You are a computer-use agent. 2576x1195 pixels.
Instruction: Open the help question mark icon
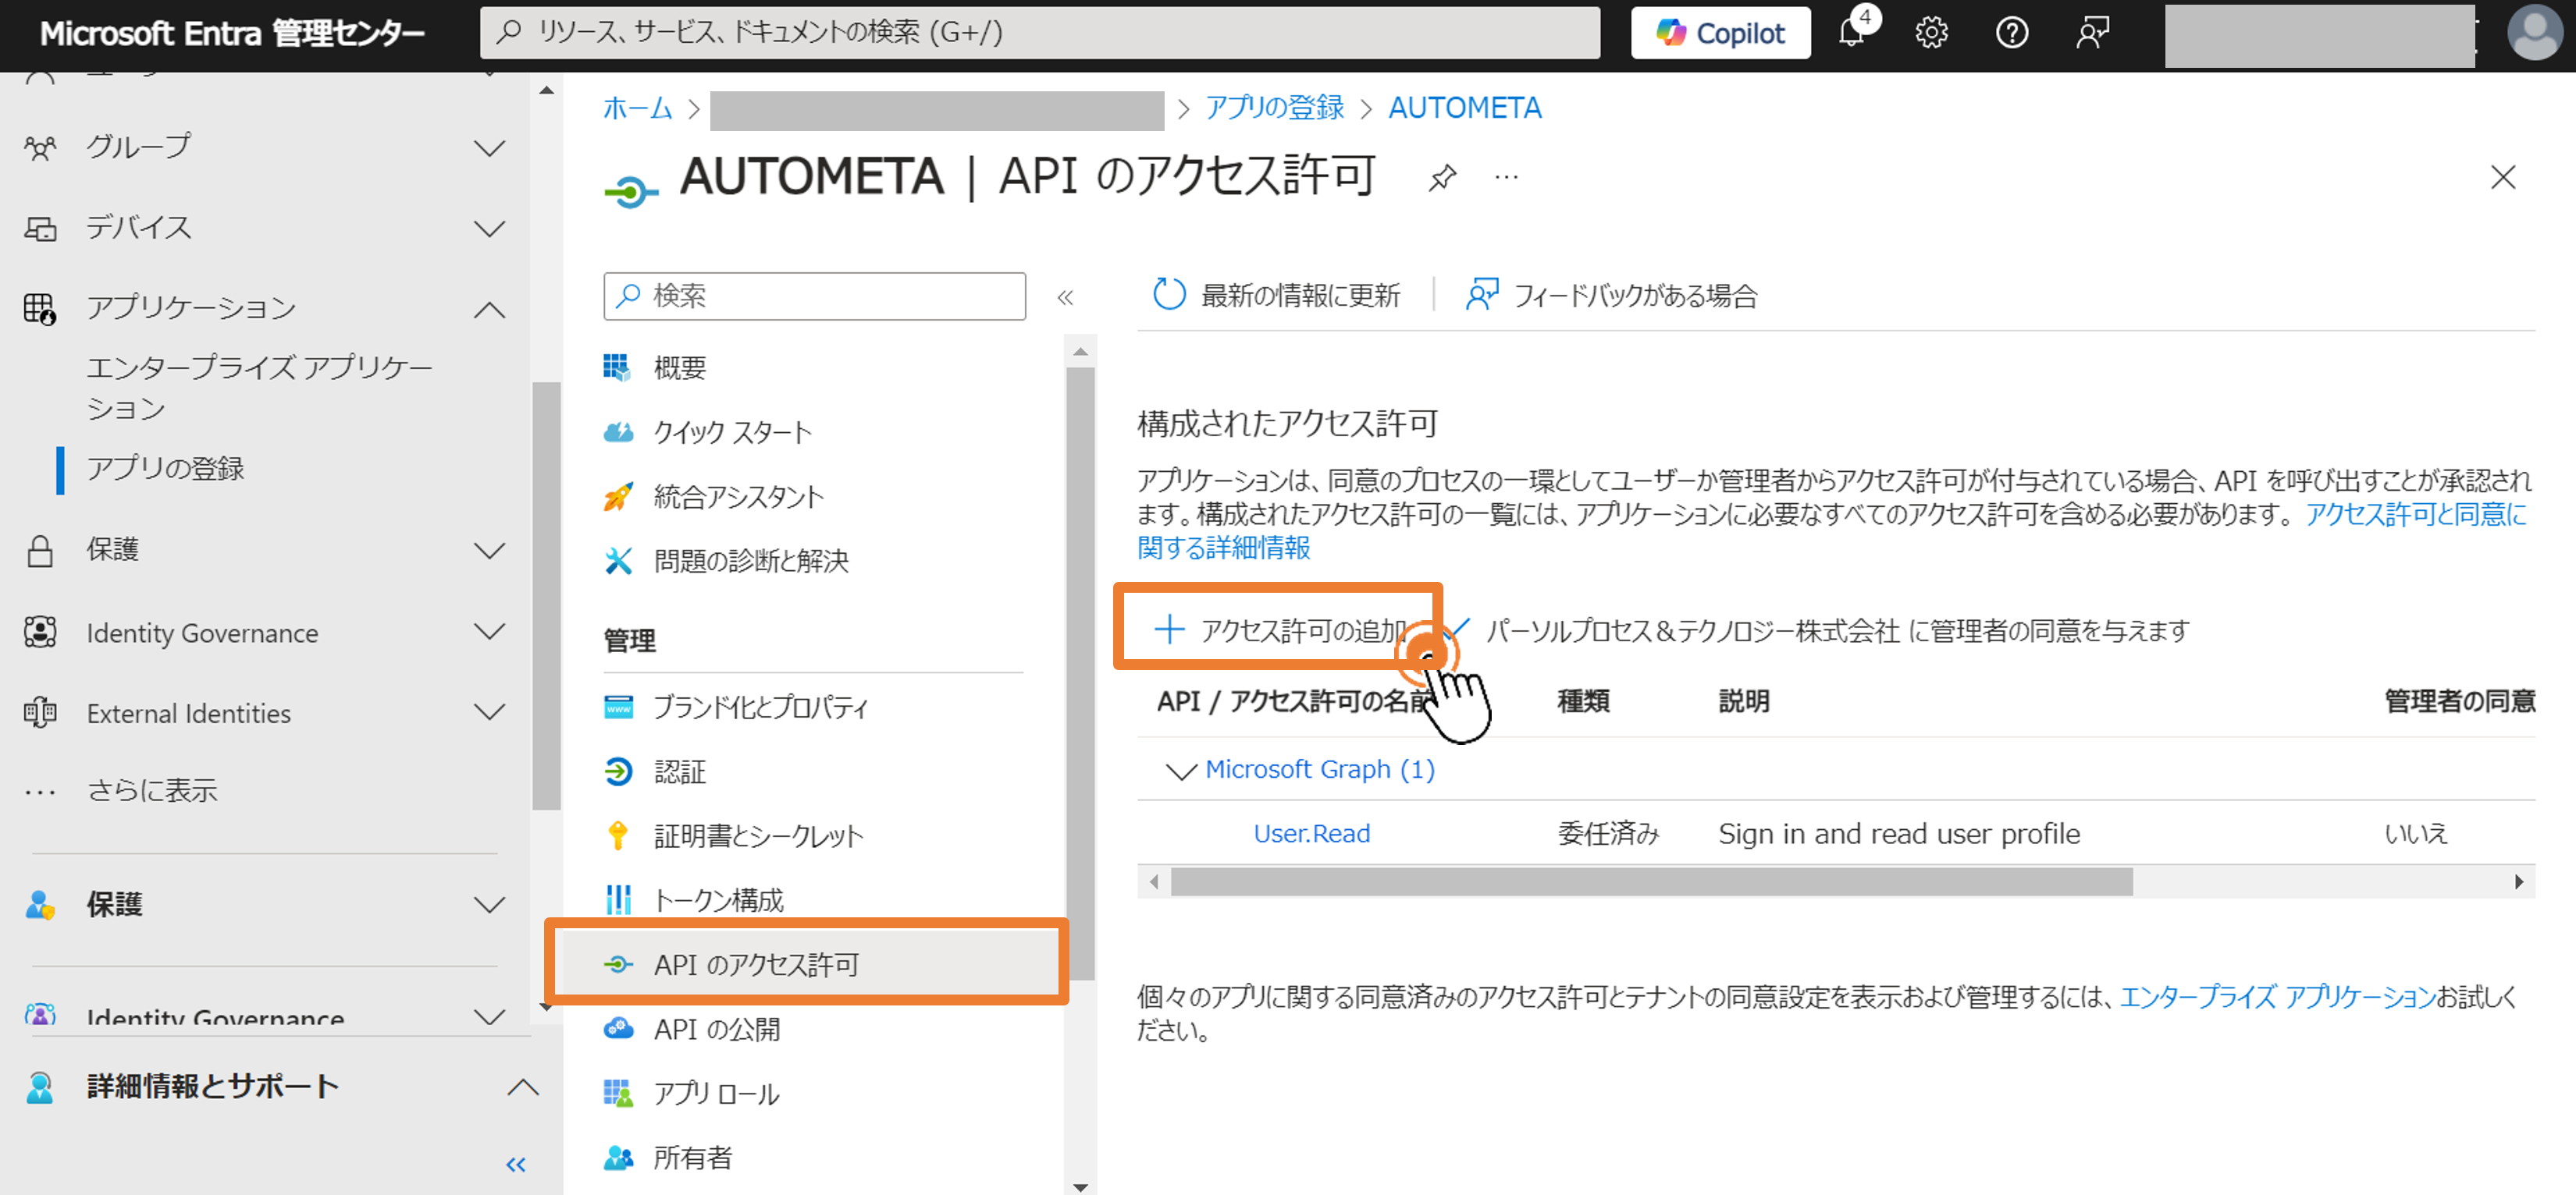pyautogui.click(x=2011, y=33)
